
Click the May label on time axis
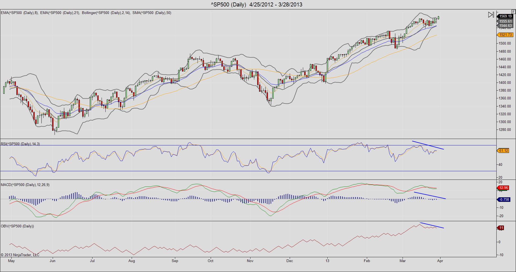pyautogui.click(x=12, y=261)
